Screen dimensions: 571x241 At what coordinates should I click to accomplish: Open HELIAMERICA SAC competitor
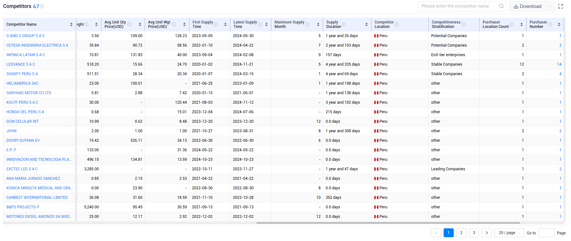coord(23,83)
